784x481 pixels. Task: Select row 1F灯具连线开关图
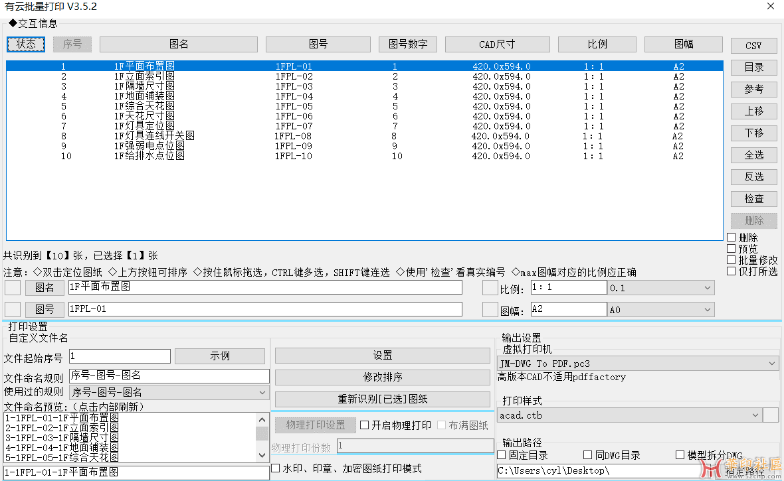coord(365,136)
